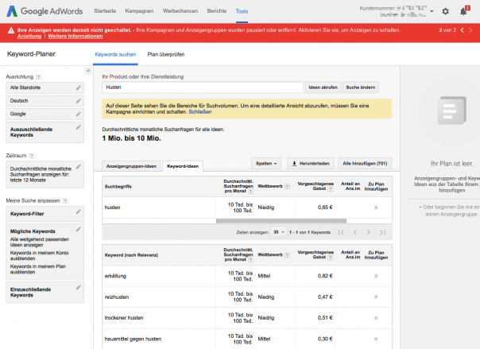The height and width of the screenshot is (349, 480).
Task: Open Vorgeschlagenes Gebot help in Suchbegriffe table
Action: (331, 189)
